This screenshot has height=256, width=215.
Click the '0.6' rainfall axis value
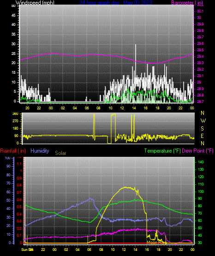pyautogui.click(x=19, y=200)
